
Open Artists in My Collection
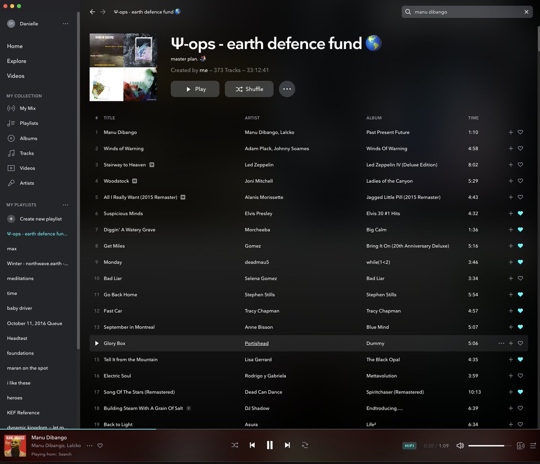point(27,183)
